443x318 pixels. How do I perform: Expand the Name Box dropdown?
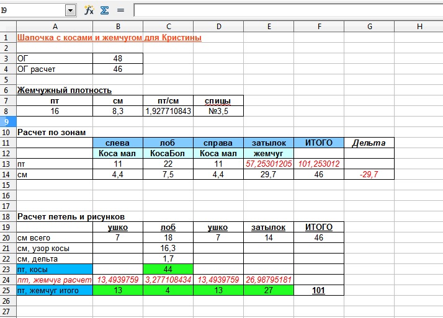point(69,10)
